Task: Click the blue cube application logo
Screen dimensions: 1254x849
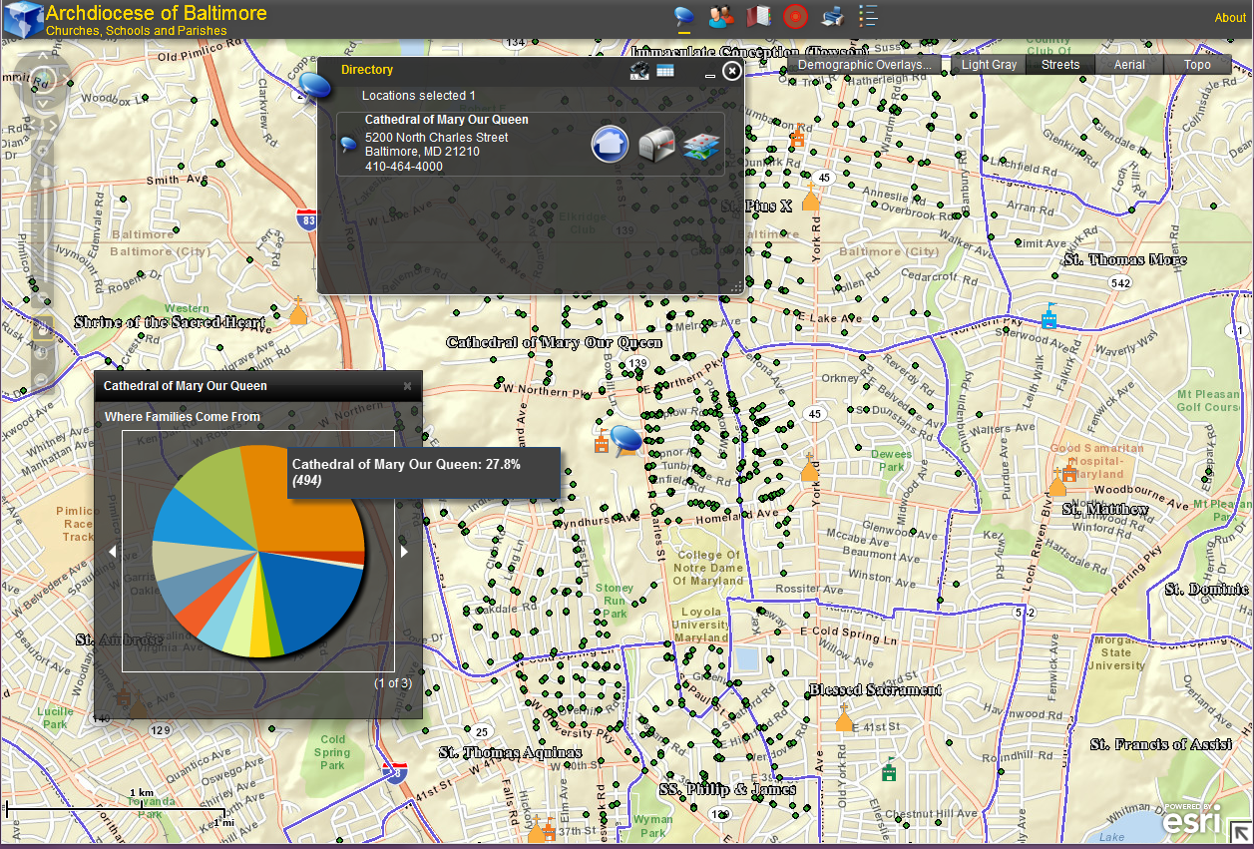Action: click(22, 18)
